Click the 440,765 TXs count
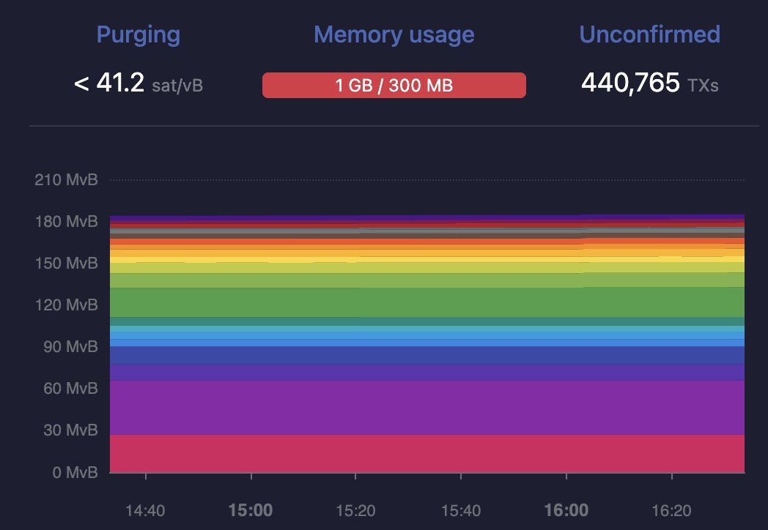Image resolution: width=768 pixels, height=530 pixels. point(650,83)
